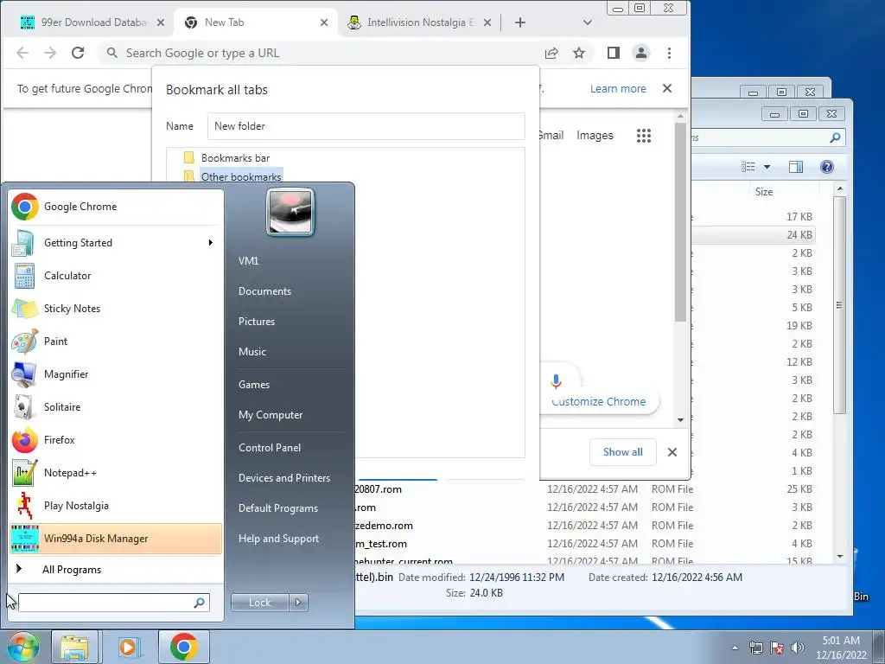Screen dimensions: 885x664
Task: Open Sticky Notes application
Action: tap(116, 309)
